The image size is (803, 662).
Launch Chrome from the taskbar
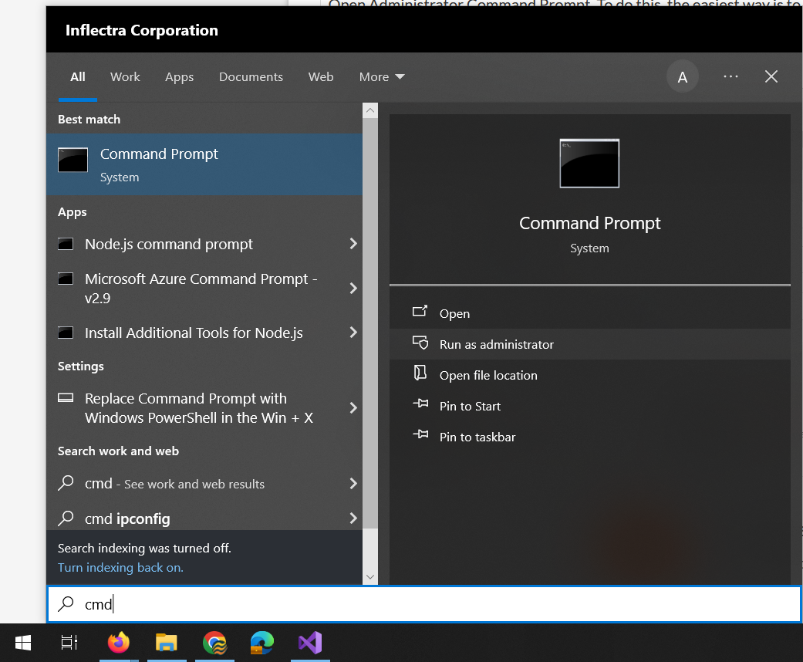[x=214, y=643]
